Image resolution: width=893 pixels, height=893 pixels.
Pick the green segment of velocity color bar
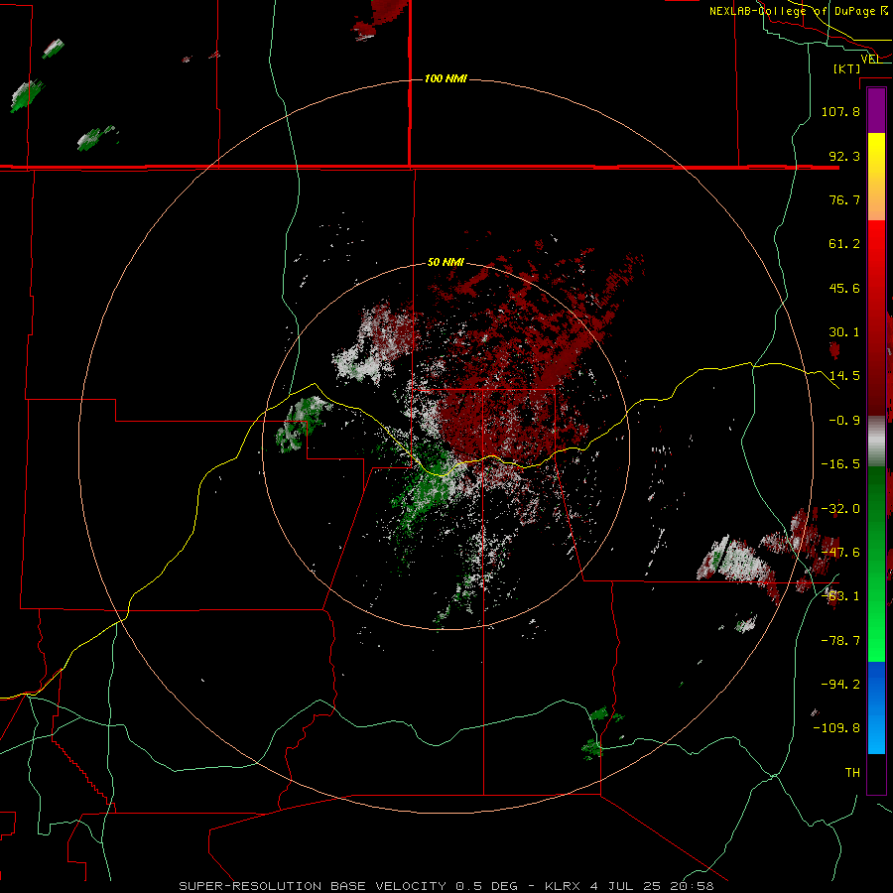(x=876, y=564)
